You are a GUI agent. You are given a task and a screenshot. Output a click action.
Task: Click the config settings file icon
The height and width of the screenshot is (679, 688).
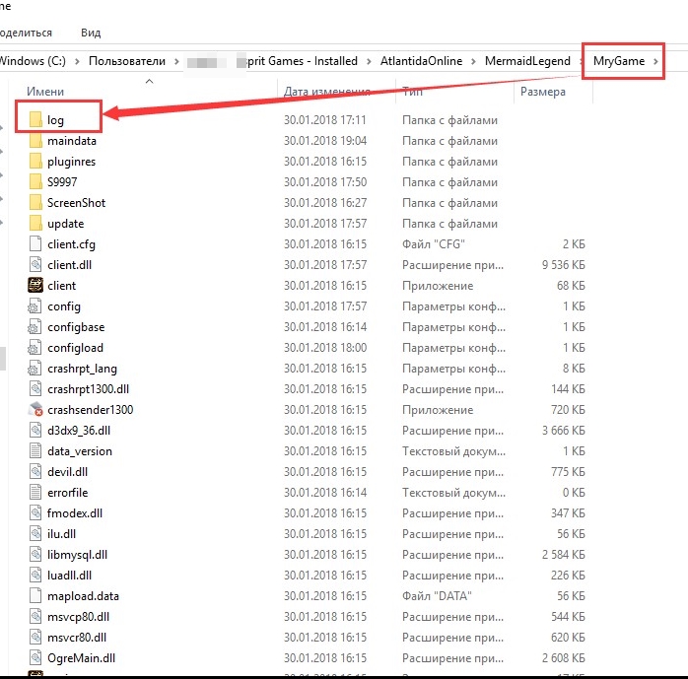[35, 306]
